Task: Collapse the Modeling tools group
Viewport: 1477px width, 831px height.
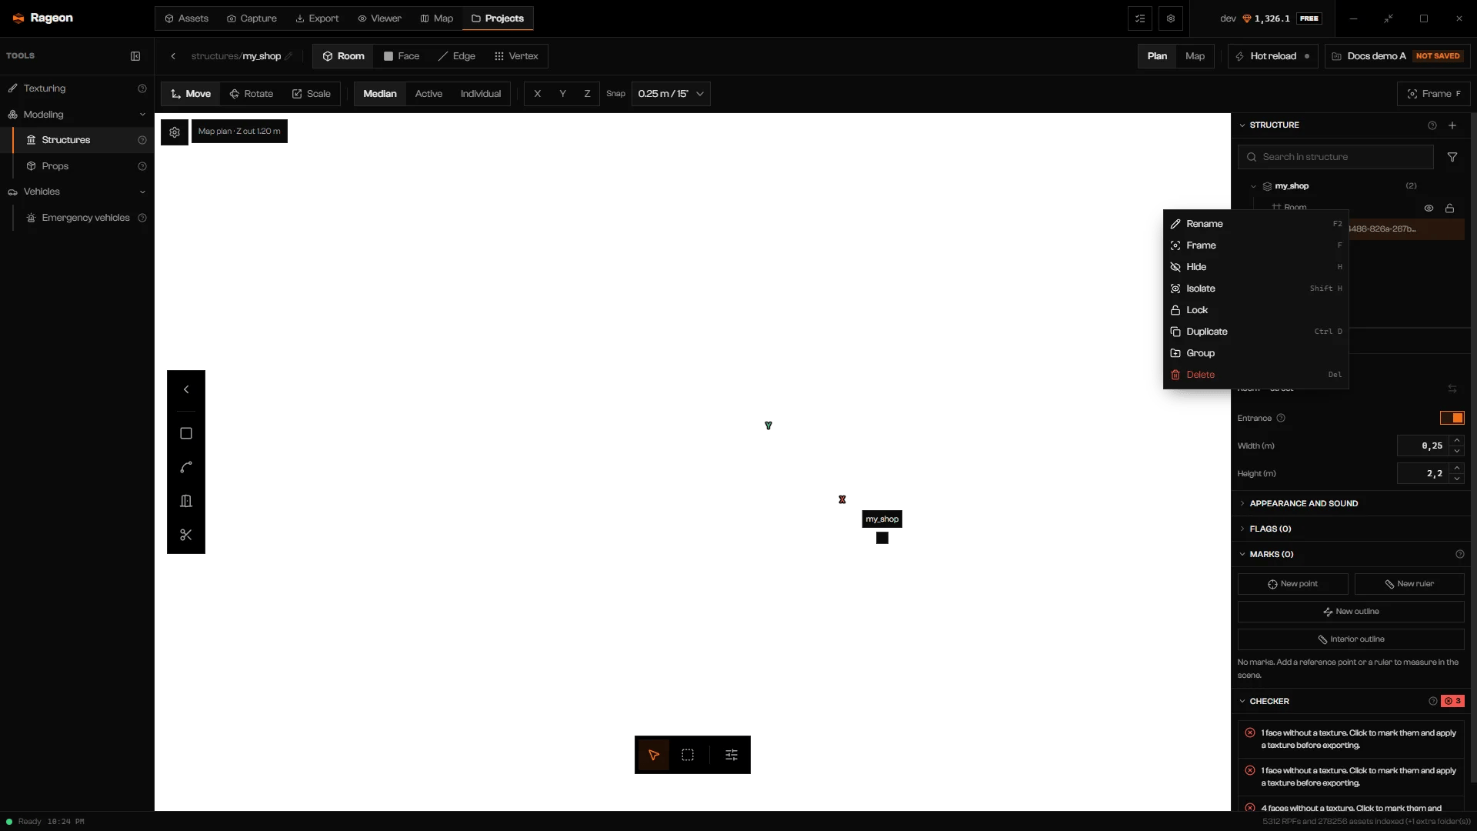Action: tap(142, 115)
